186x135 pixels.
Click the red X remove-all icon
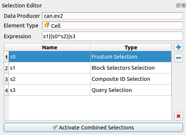pos(179,116)
